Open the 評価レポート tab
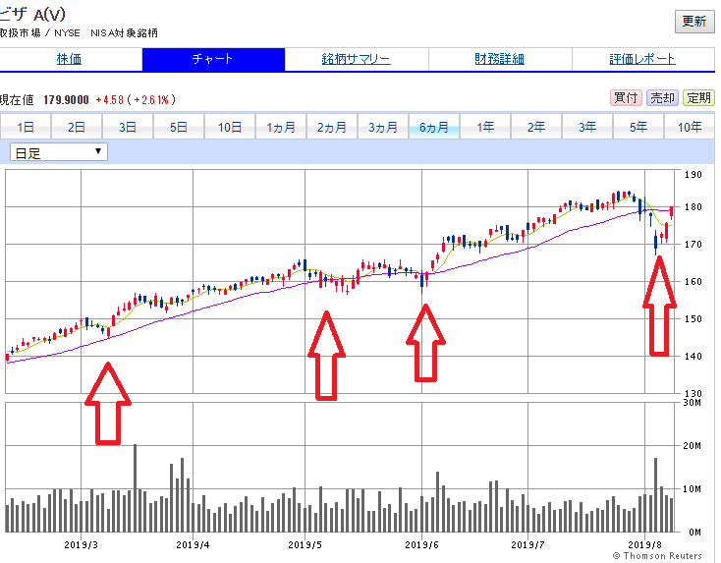The image size is (721, 563). 642,59
